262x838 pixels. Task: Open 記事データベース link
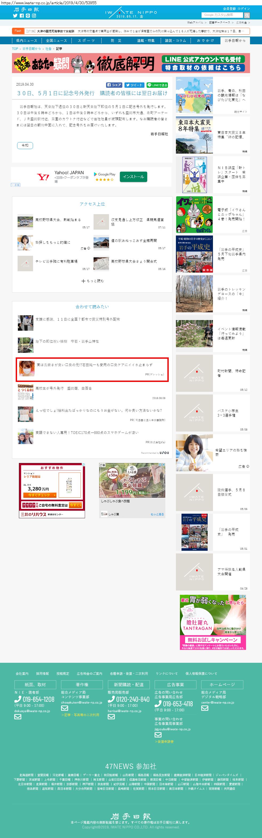click(219, 22)
